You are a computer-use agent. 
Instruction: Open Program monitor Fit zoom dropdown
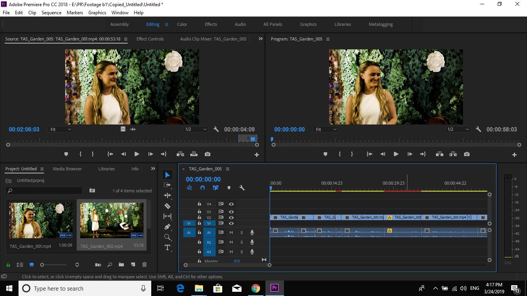tap(326, 129)
